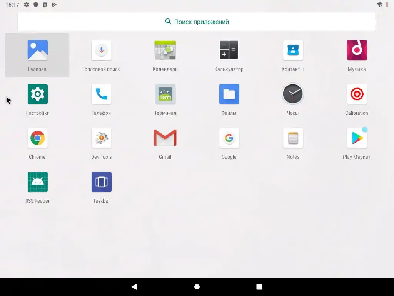Click the Wi-Fi status icon
Viewport: 394px width, 296px height.
click(x=380, y=5)
